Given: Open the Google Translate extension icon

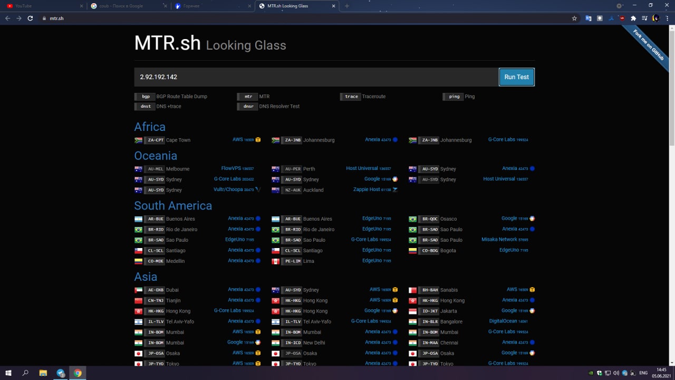Looking at the screenshot, I should (589, 18).
